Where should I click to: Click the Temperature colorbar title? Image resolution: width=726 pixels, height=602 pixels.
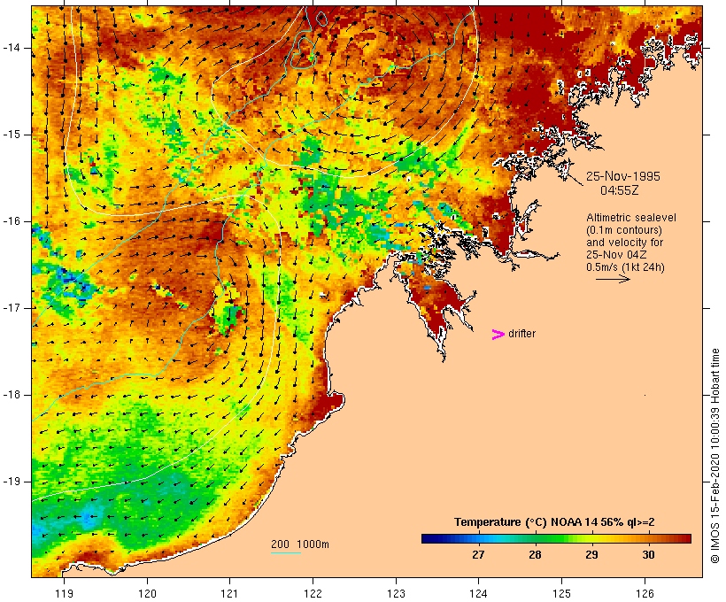coord(554,522)
